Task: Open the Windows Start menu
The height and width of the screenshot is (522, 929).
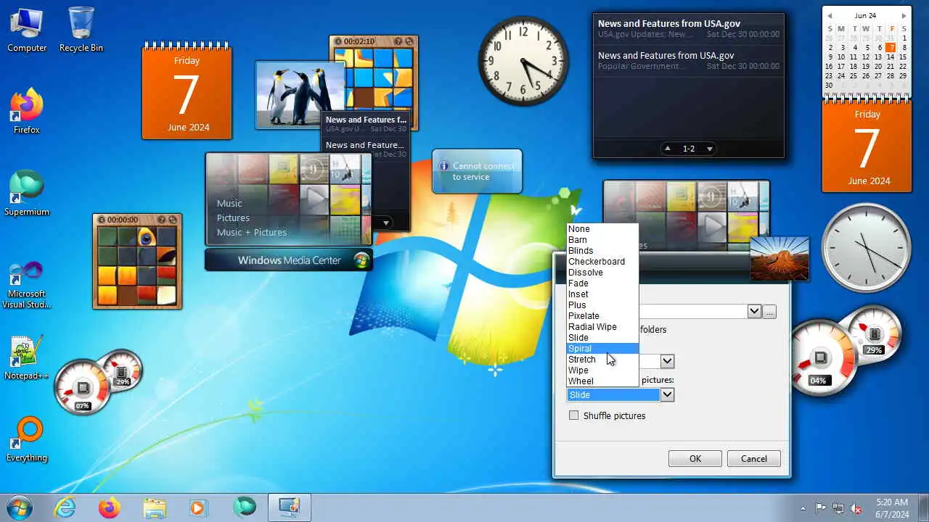Action: 19,507
